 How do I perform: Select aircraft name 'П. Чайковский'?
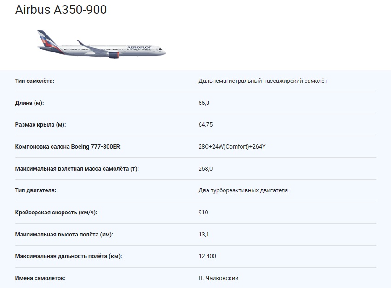tap(218, 278)
